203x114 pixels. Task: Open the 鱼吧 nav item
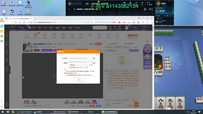coord(70,28)
